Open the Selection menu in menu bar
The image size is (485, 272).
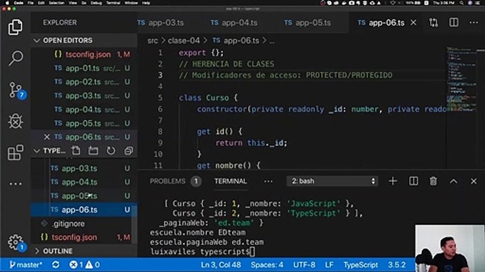pos(56,3)
